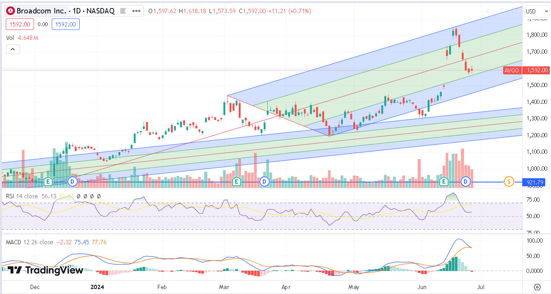Click the 1,200.00 price axis label

537,135
